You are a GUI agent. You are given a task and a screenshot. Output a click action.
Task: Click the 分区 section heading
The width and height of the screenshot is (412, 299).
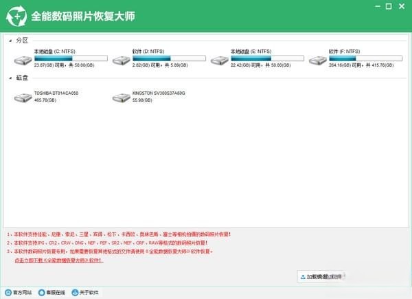[x=22, y=41]
